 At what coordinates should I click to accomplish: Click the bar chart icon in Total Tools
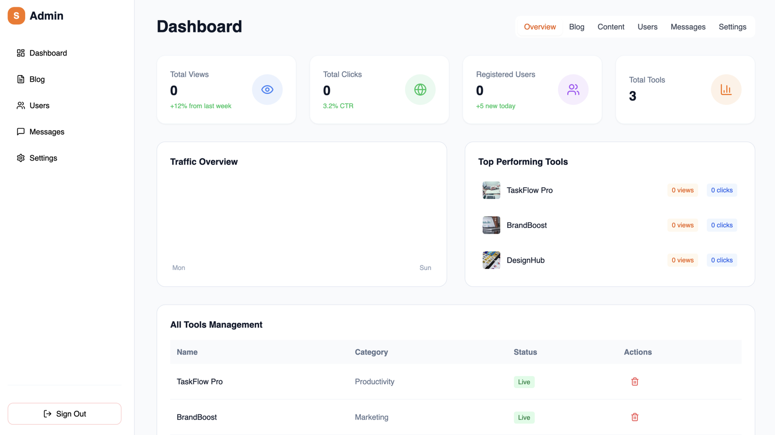726,90
